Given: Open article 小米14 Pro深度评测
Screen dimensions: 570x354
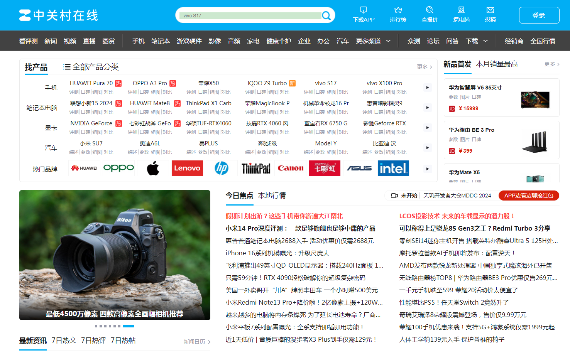Looking at the screenshot, I should point(300,229).
